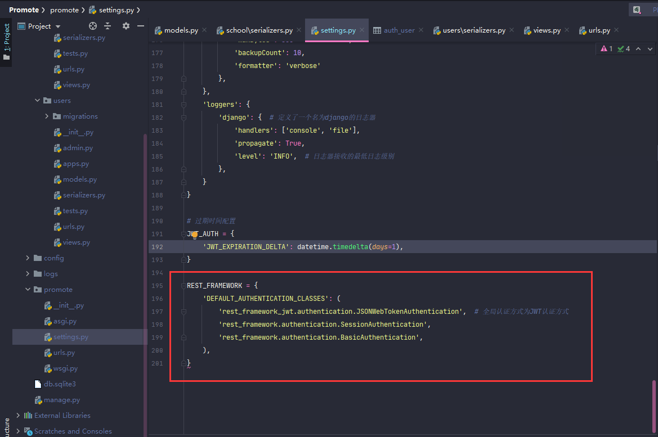This screenshot has height=437, width=658.
Task: Open the Project view dropdown
Action: point(58,26)
